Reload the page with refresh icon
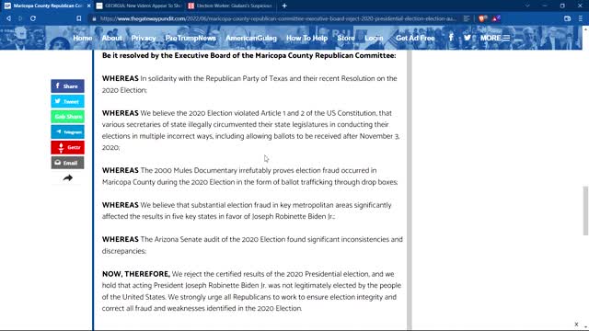Screen dimensions: 589x331 33,18
